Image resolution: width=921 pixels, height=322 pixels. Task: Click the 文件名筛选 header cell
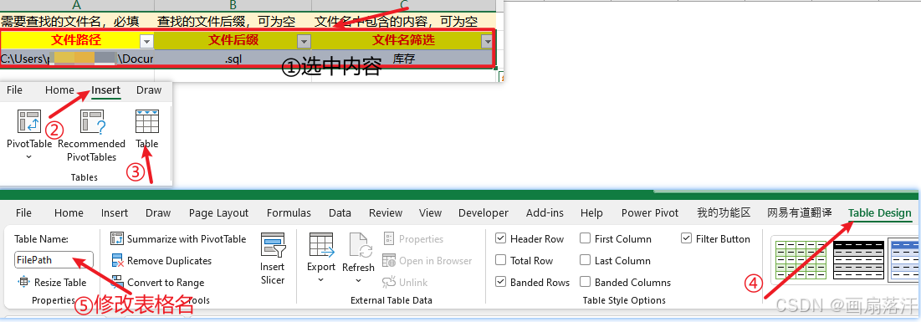403,40
